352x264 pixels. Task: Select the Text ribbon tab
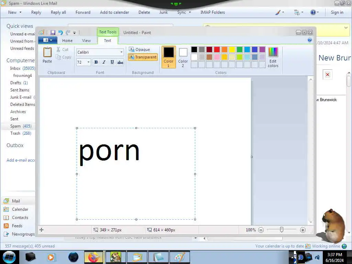coord(108,41)
